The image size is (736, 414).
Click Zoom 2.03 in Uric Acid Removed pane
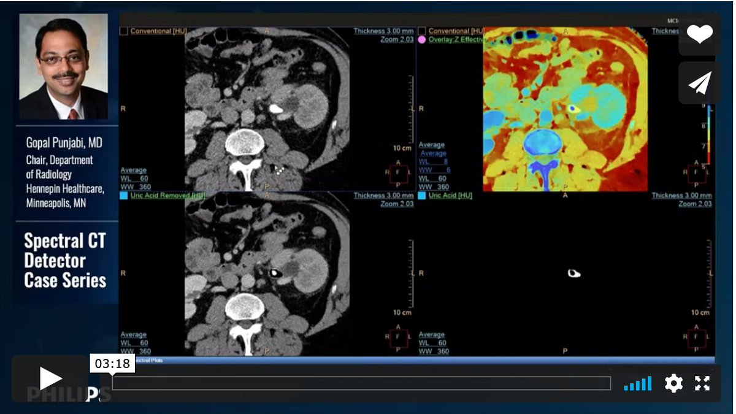click(x=396, y=204)
